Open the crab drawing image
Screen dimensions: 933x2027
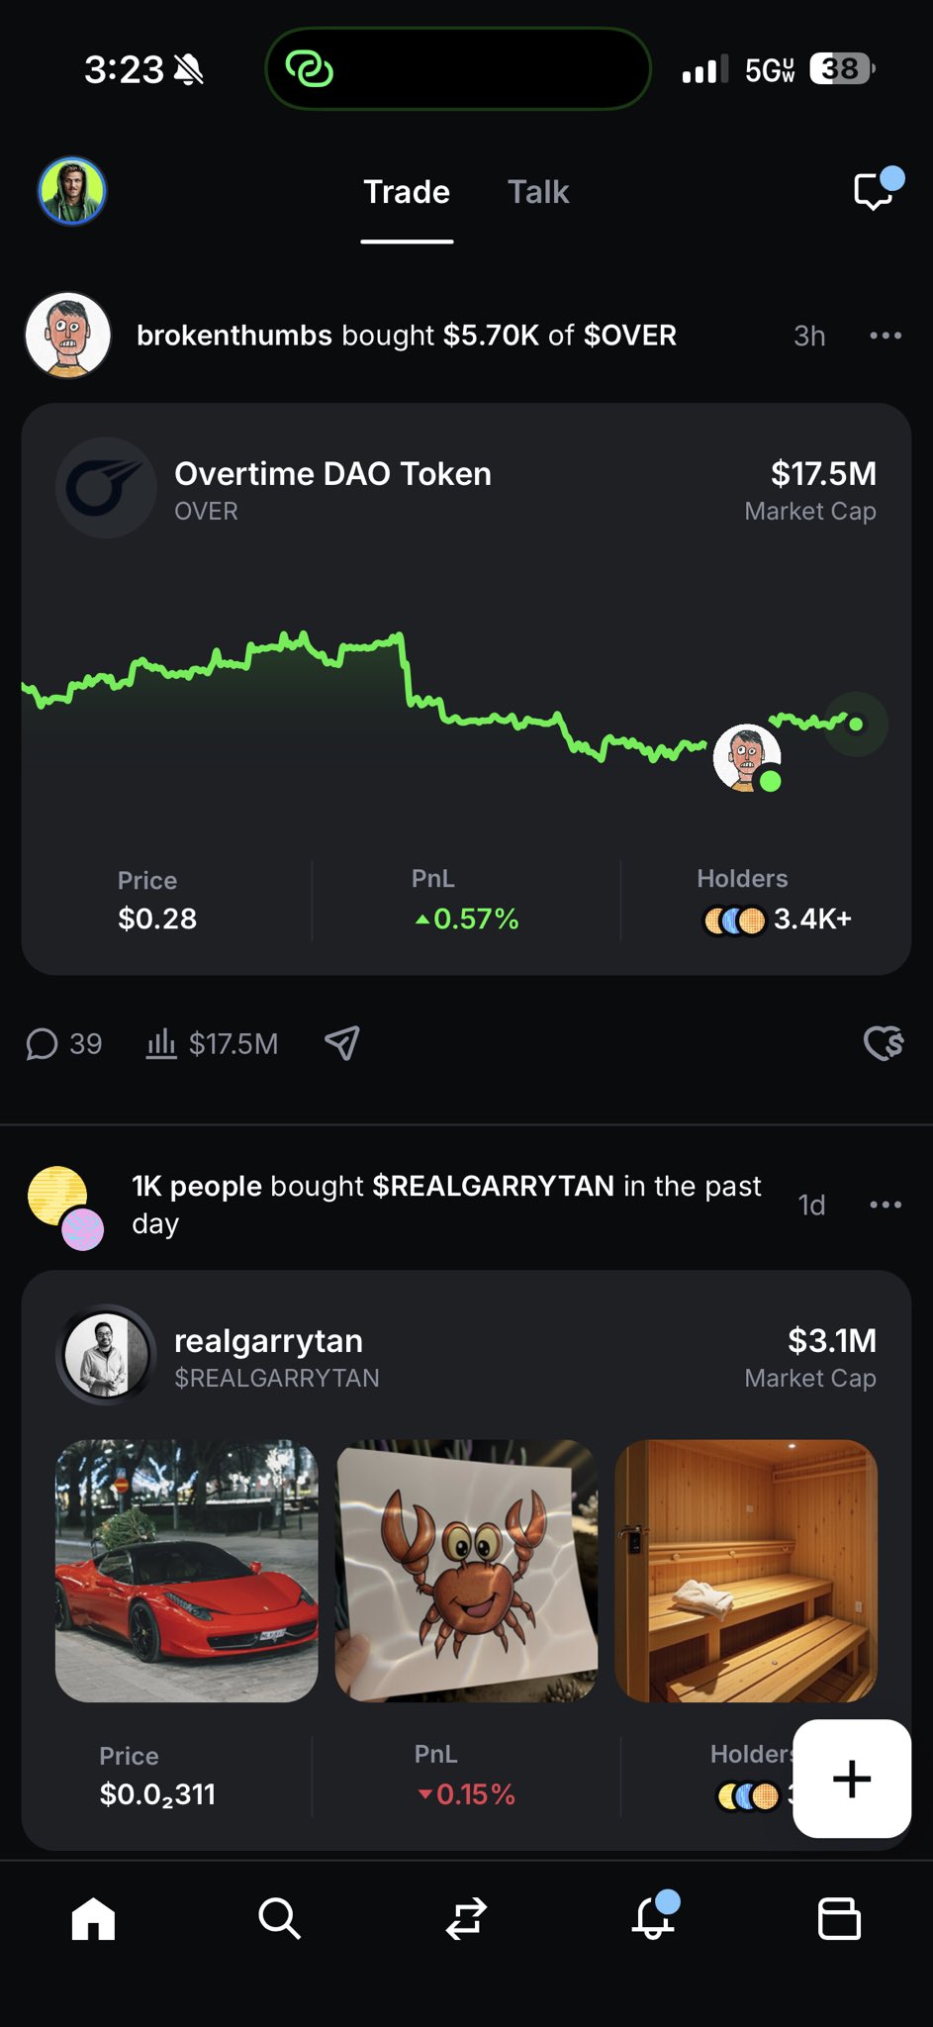(x=466, y=1571)
